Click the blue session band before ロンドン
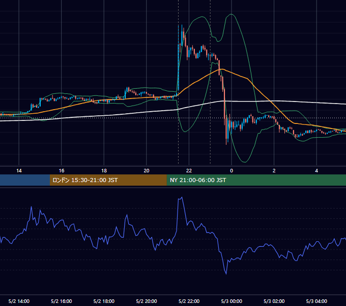Viewport: 346px width, 306px height. tap(25, 180)
